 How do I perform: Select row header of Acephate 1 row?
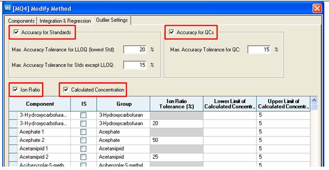13,132
